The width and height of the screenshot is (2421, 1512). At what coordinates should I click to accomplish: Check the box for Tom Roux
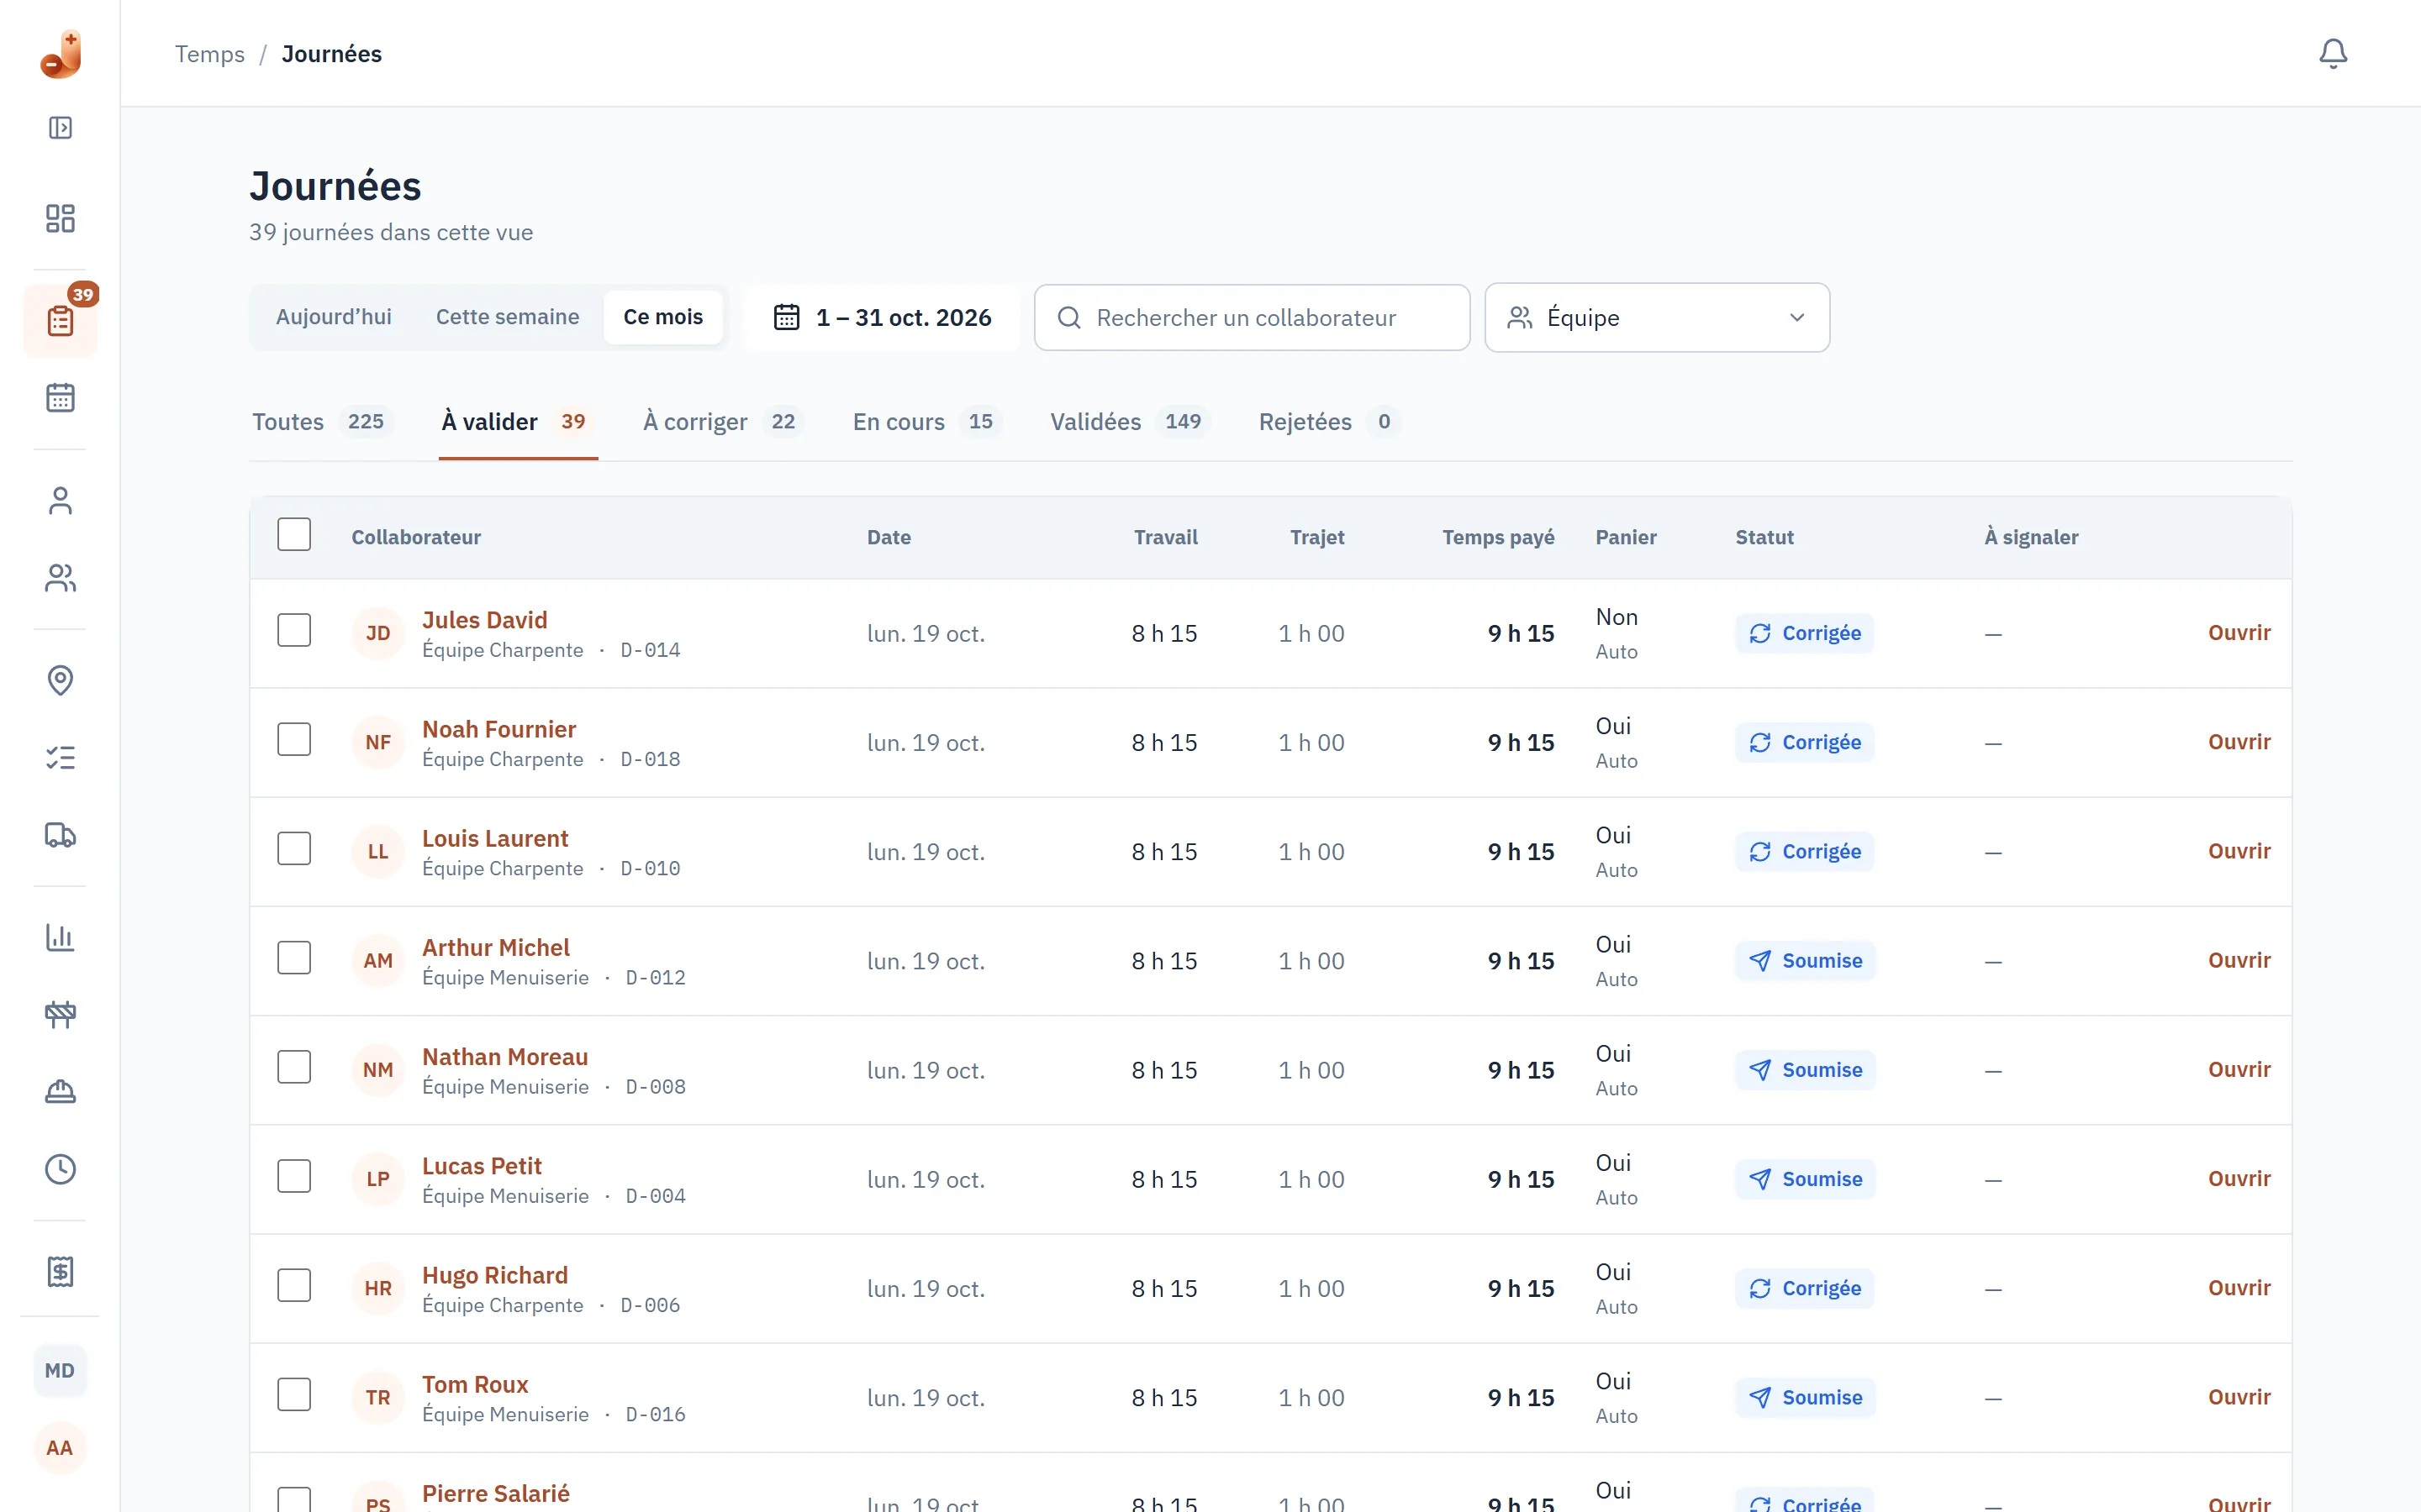[x=294, y=1395]
